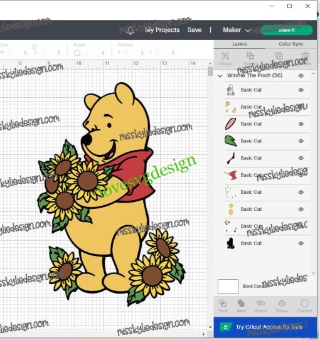The width and height of the screenshot is (320, 340).
Task: Open the Maker machine dropdown
Action: tap(237, 30)
